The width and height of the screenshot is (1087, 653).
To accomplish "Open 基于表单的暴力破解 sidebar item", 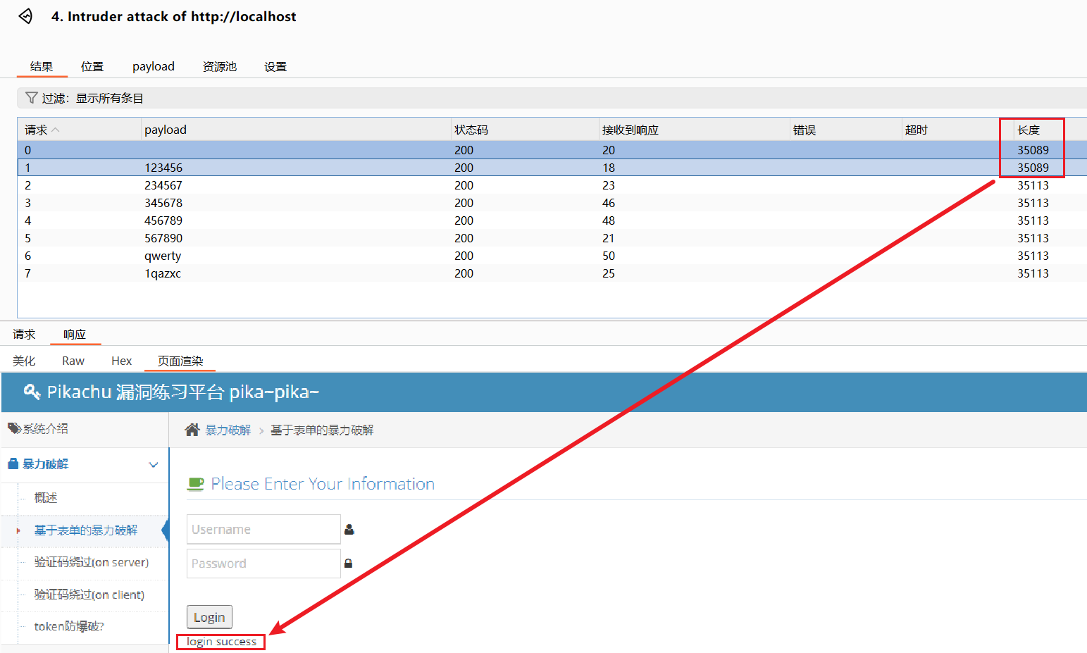I will [86, 530].
